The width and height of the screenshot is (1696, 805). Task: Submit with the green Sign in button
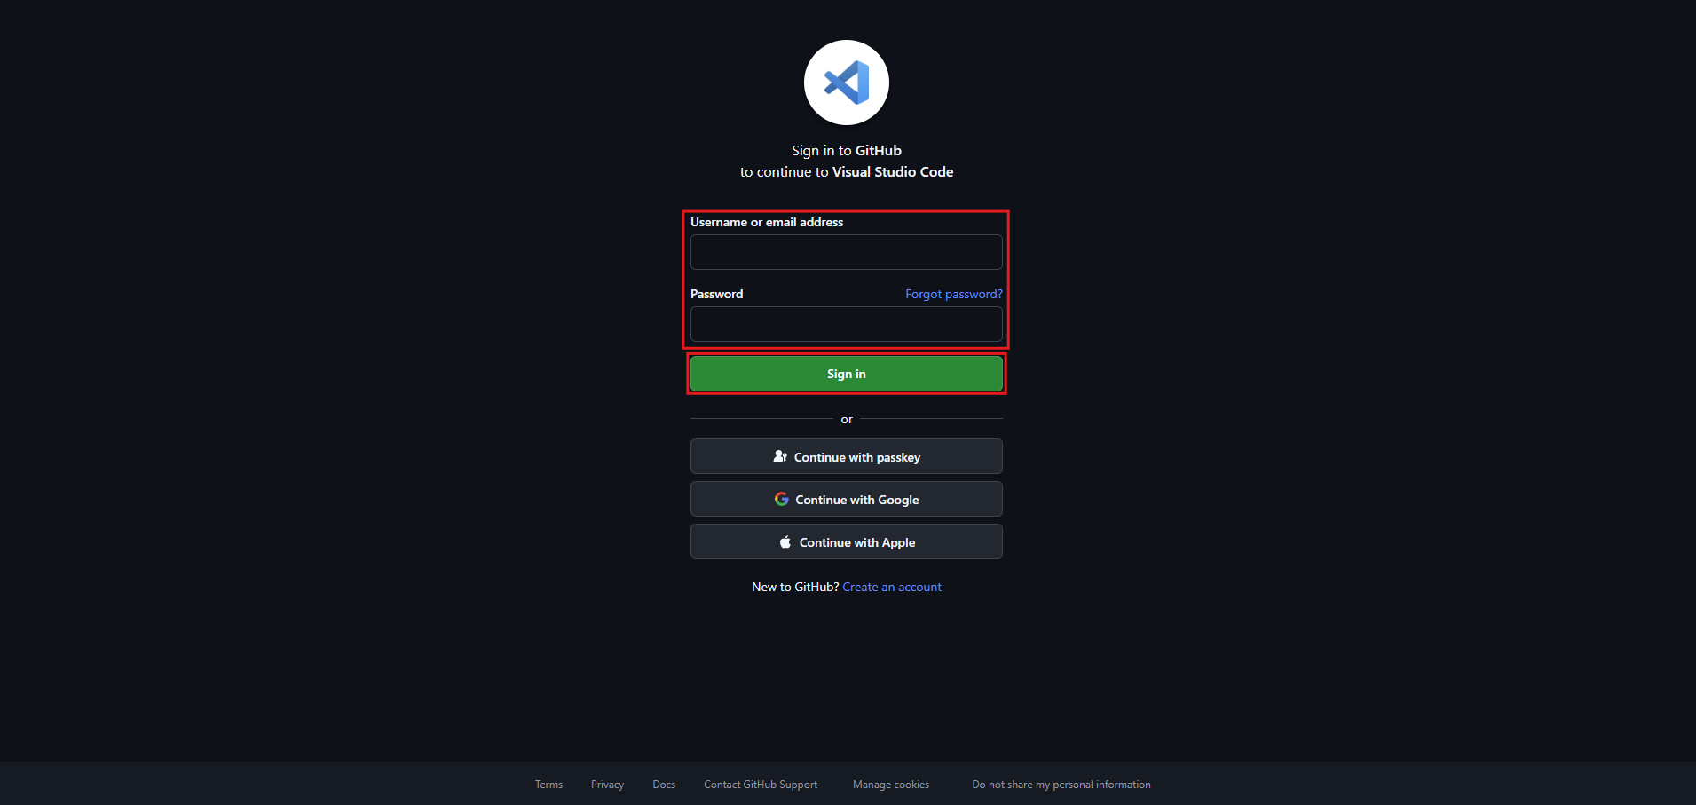[846, 374]
